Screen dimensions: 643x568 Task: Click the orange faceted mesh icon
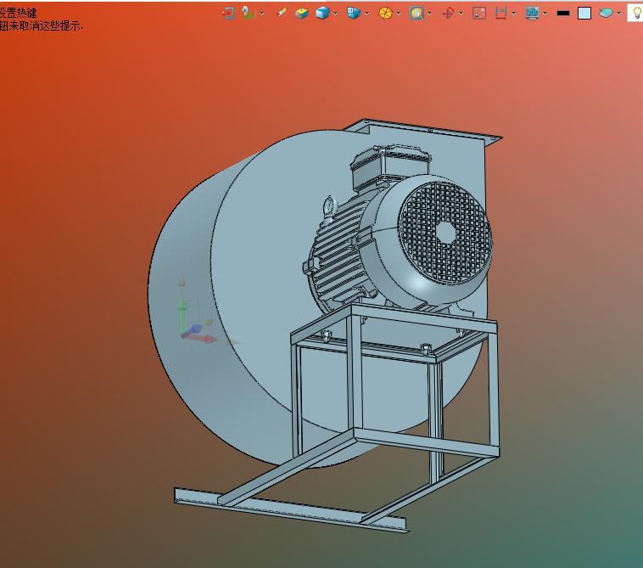385,13
